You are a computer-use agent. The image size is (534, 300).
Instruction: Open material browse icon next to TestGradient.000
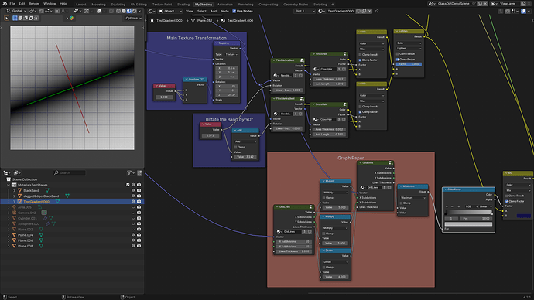[321, 12]
